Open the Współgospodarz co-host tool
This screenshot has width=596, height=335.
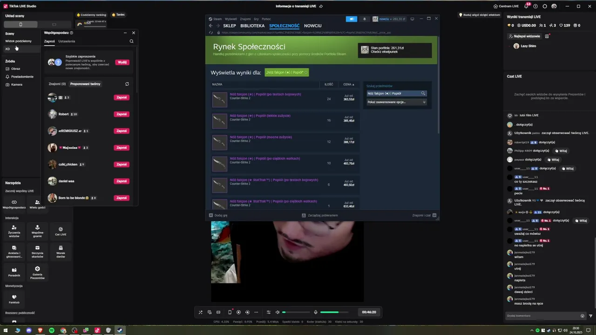[14, 204]
